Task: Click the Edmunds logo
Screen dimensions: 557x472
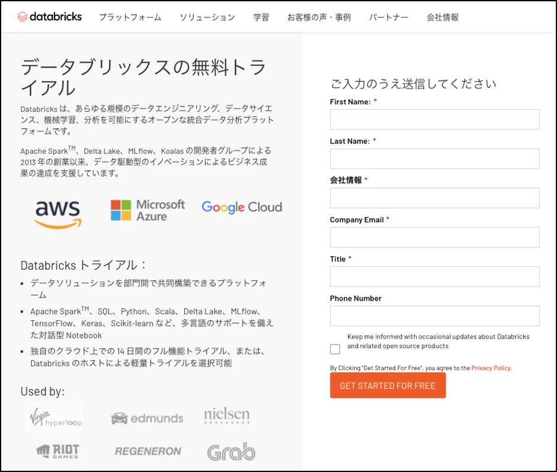Action: click(x=147, y=418)
